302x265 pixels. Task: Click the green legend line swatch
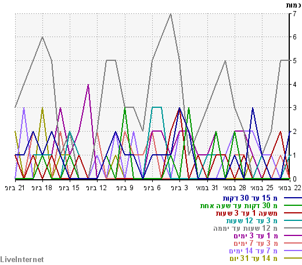click(x=293, y=205)
